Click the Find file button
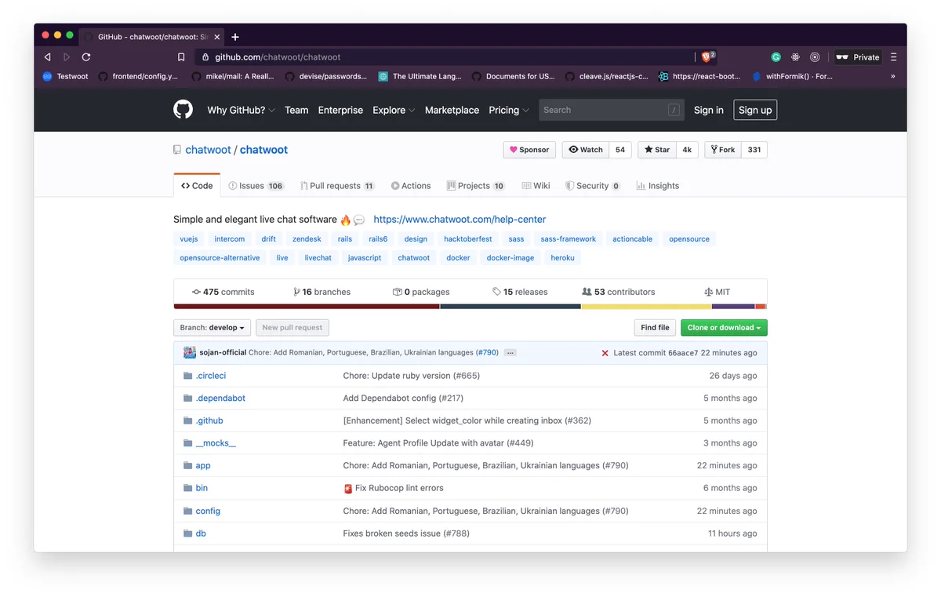The width and height of the screenshot is (941, 597). 655,328
